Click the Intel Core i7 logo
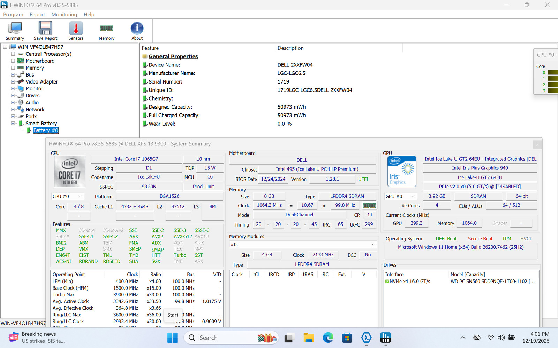558x348 pixels. [x=69, y=172]
